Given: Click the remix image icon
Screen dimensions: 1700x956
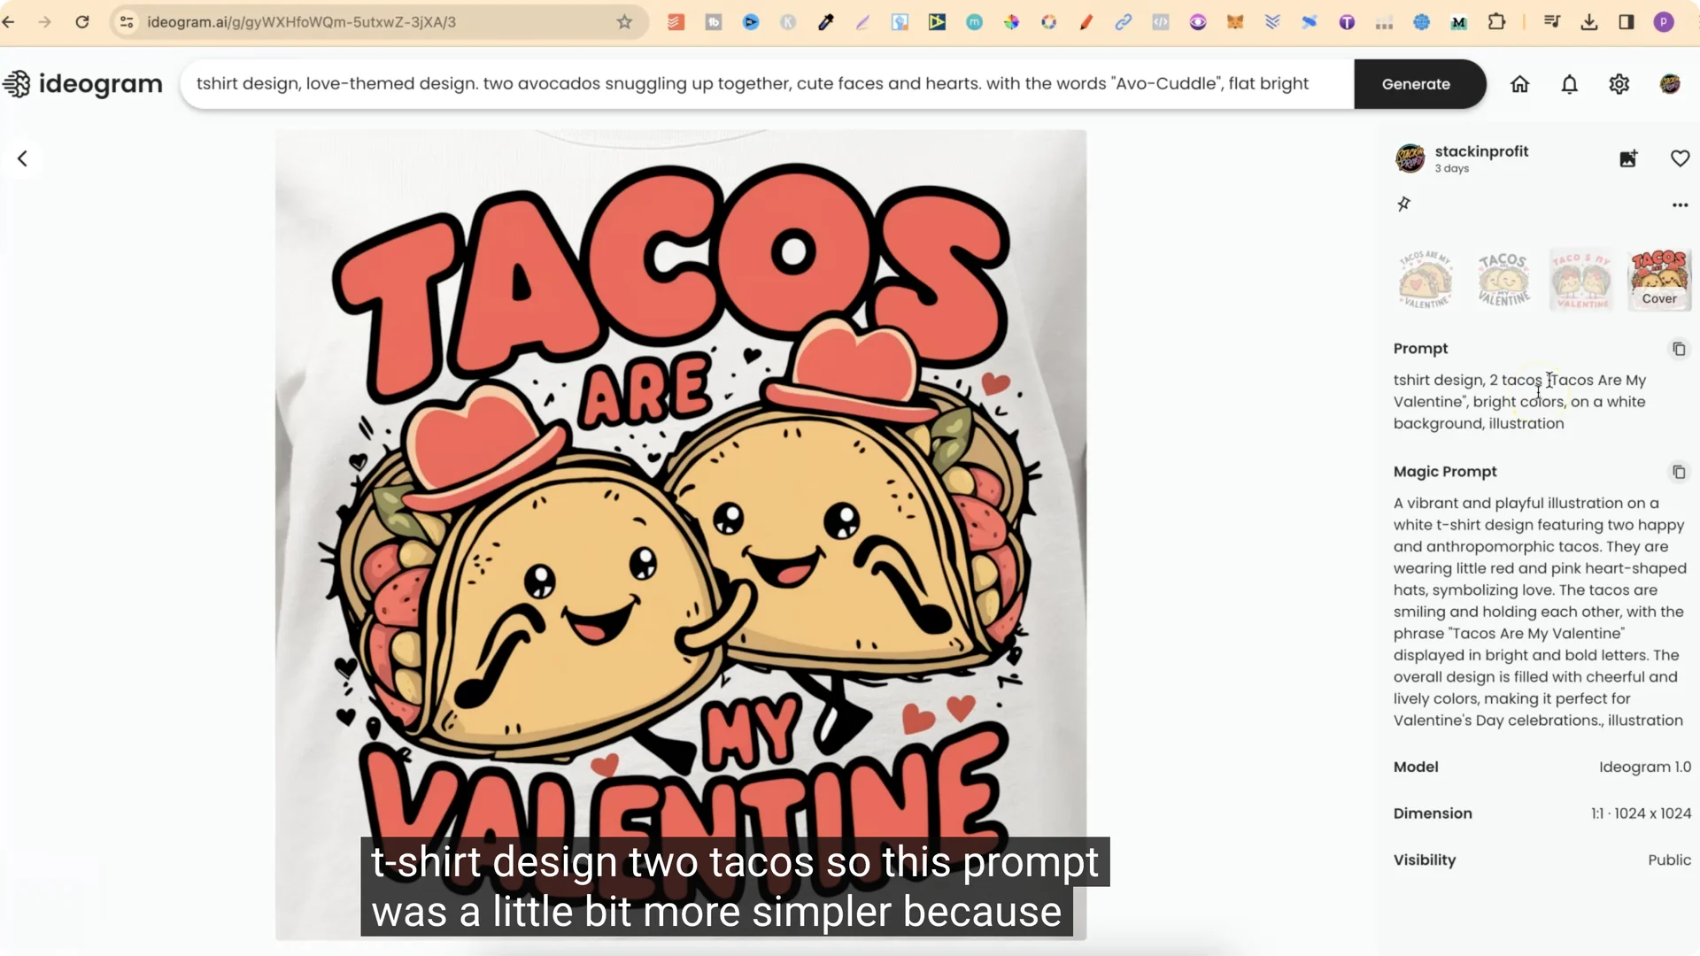Looking at the screenshot, I should pos(1628,158).
